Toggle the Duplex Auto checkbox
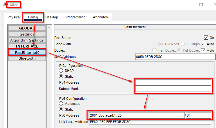 click(203, 50)
